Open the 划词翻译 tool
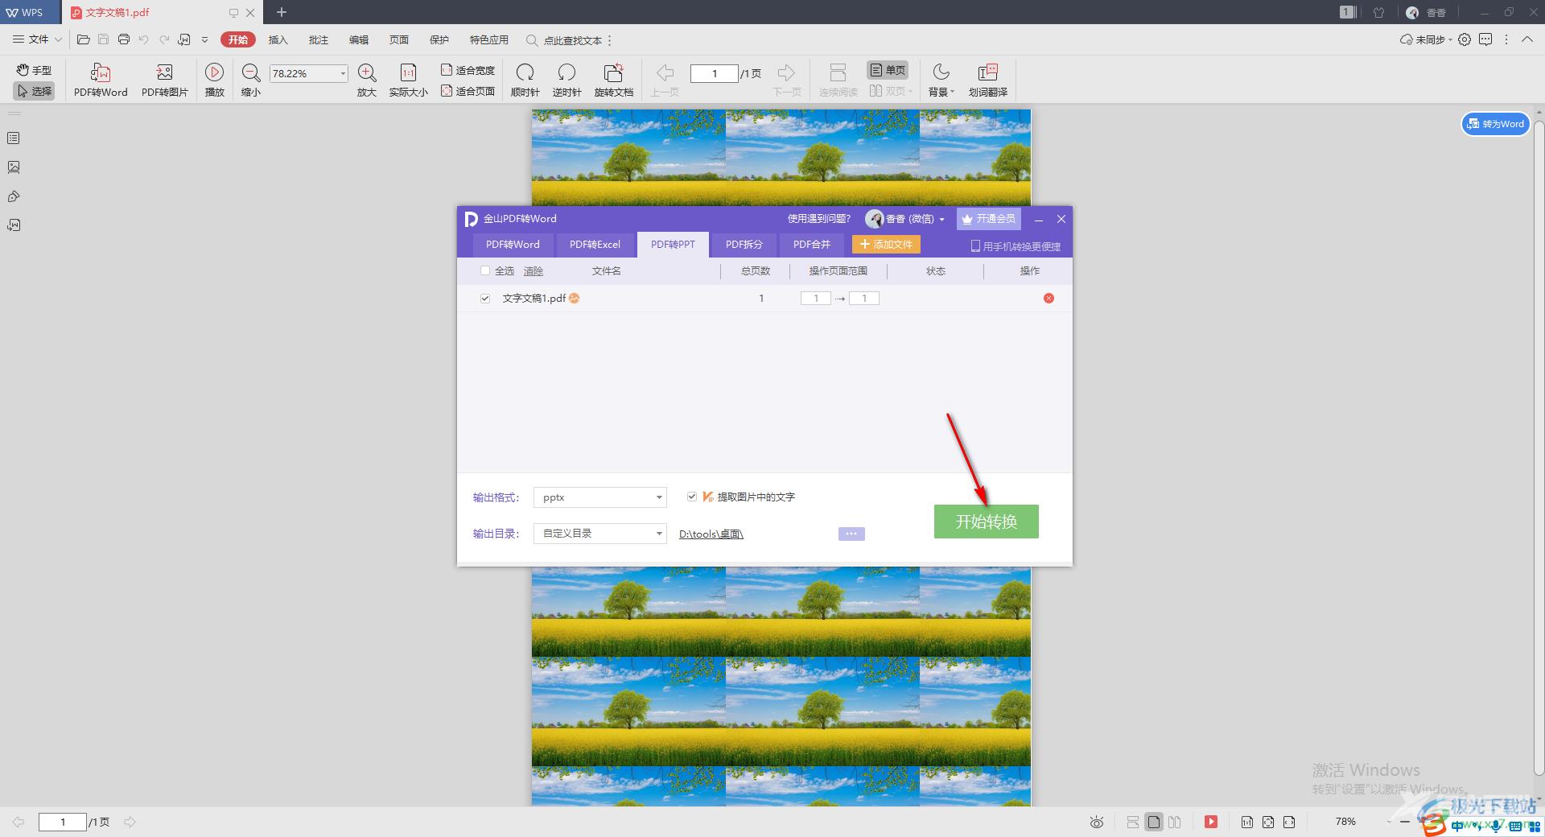1545x837 pixels. point(987,80)
